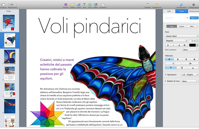The width and height of the screenshot is (199, 129).
Task: Select the Layout segment
Action: tap(182, 26)
